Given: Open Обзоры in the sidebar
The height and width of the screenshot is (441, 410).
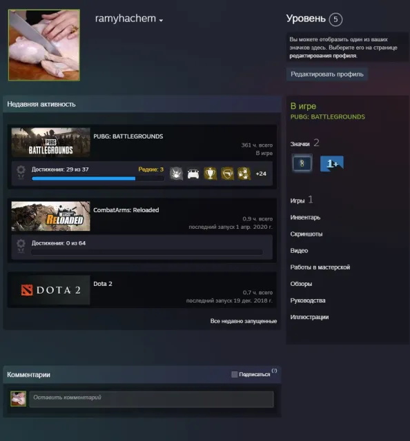Looking at the screenshot, I should tap(301, 284).
